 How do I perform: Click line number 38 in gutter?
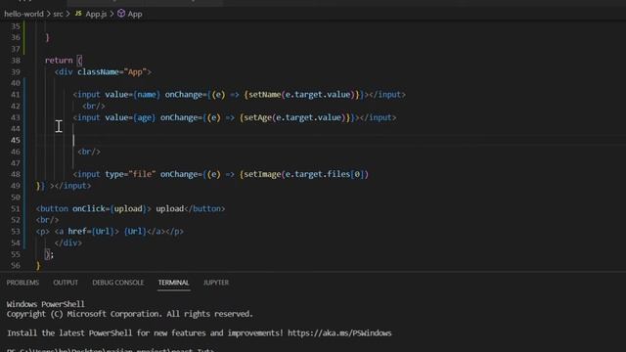click(x=16, y=61)
